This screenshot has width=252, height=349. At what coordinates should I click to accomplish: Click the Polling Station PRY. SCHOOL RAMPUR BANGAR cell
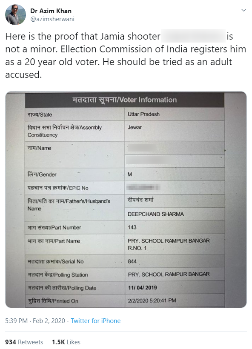[x=175, y=274]
